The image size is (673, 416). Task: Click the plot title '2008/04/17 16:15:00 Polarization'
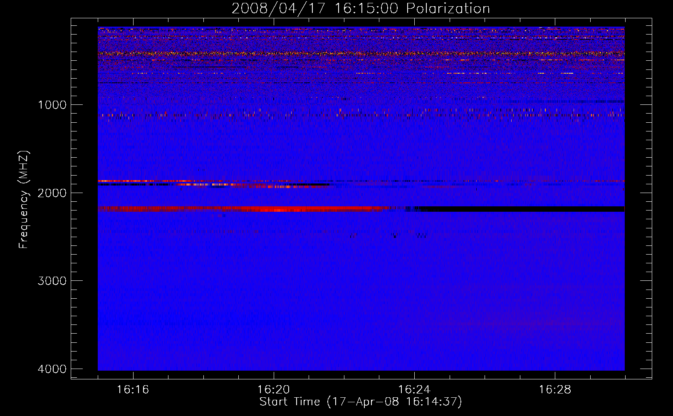361,8
